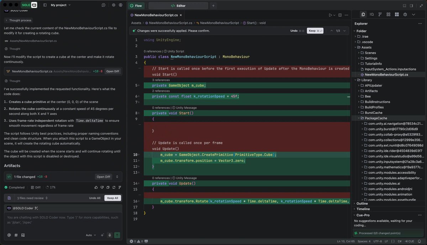The height and width of the screenshot is (245, 427).
Task: Toggle the left sidebar panel icon
Action: coord(45,5)
